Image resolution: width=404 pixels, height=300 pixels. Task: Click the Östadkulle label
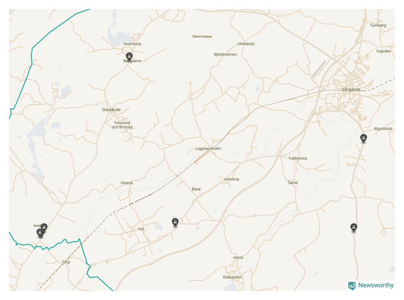coord(111,110)
